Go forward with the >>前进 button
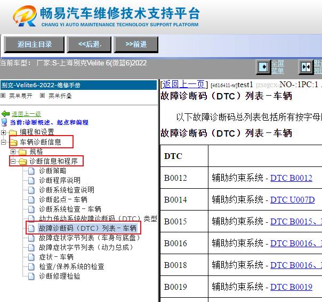This screenshot has height=302, width=322. (x=136, y=45)
